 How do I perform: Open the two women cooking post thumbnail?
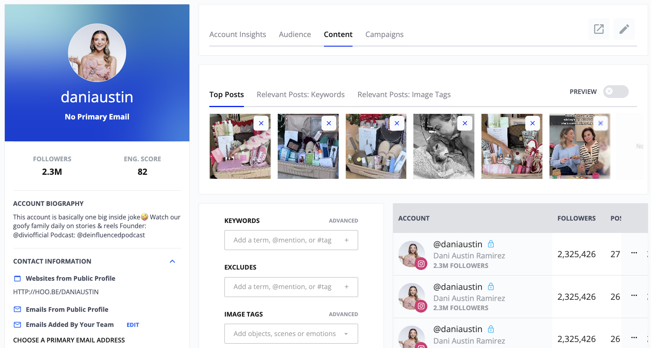click(580, 147)
